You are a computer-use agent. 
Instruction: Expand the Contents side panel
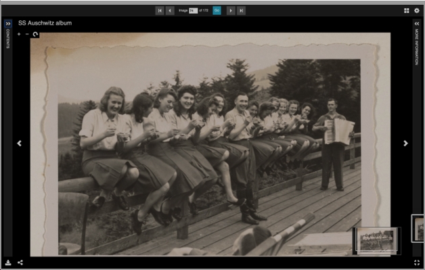point(8,24)
